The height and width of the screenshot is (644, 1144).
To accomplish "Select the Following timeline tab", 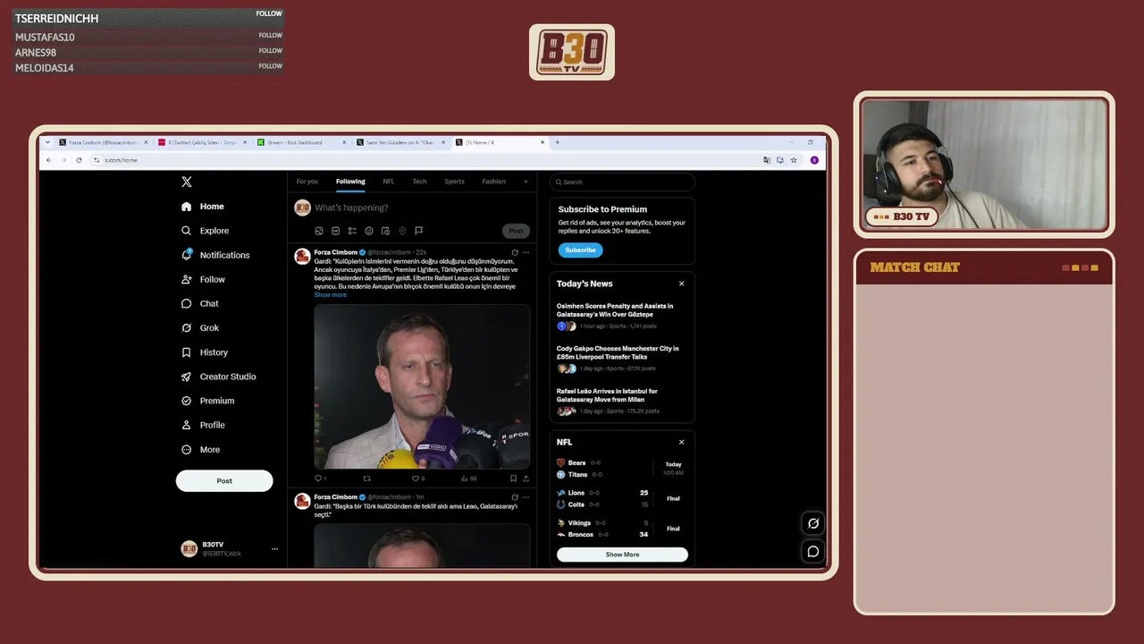I will [350, 182].
